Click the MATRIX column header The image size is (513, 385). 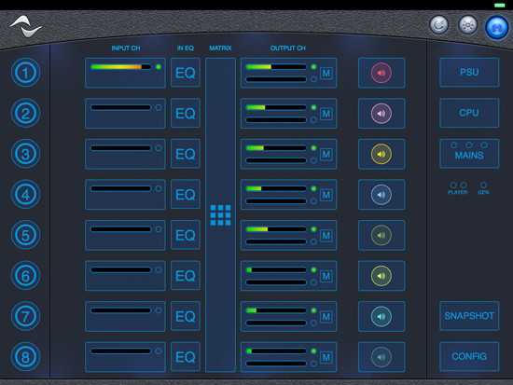click(x=220, y=48)
